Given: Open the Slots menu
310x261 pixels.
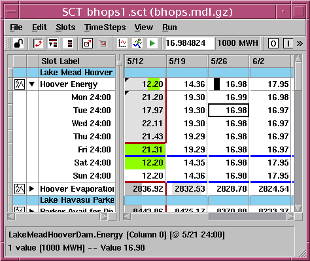Looking at the screenshot, I should (x=65, y=27).
